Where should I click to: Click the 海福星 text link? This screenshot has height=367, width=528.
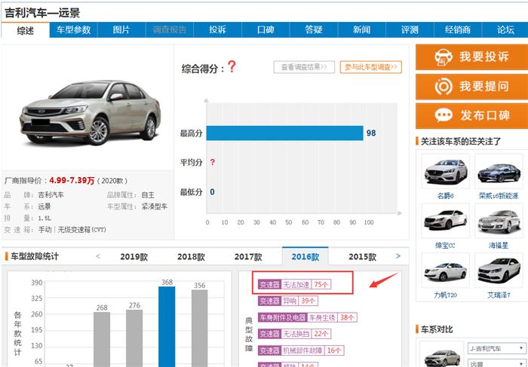coord(499,245)
